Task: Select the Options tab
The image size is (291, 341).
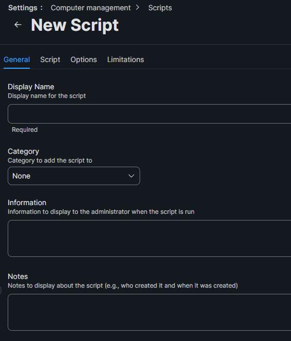Action: point(84,59)
